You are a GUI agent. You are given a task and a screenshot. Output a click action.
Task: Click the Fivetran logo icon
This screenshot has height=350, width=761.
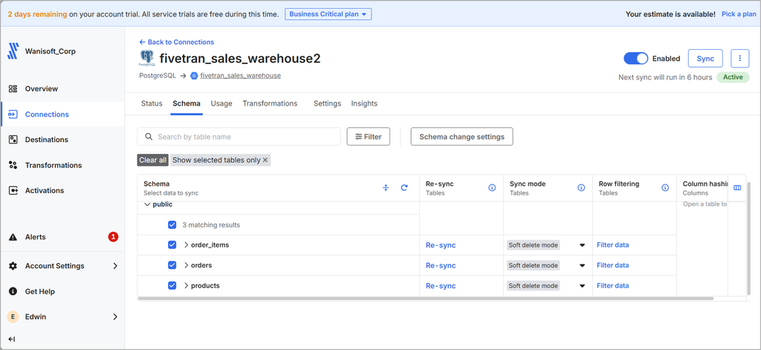tap(13, 51)
